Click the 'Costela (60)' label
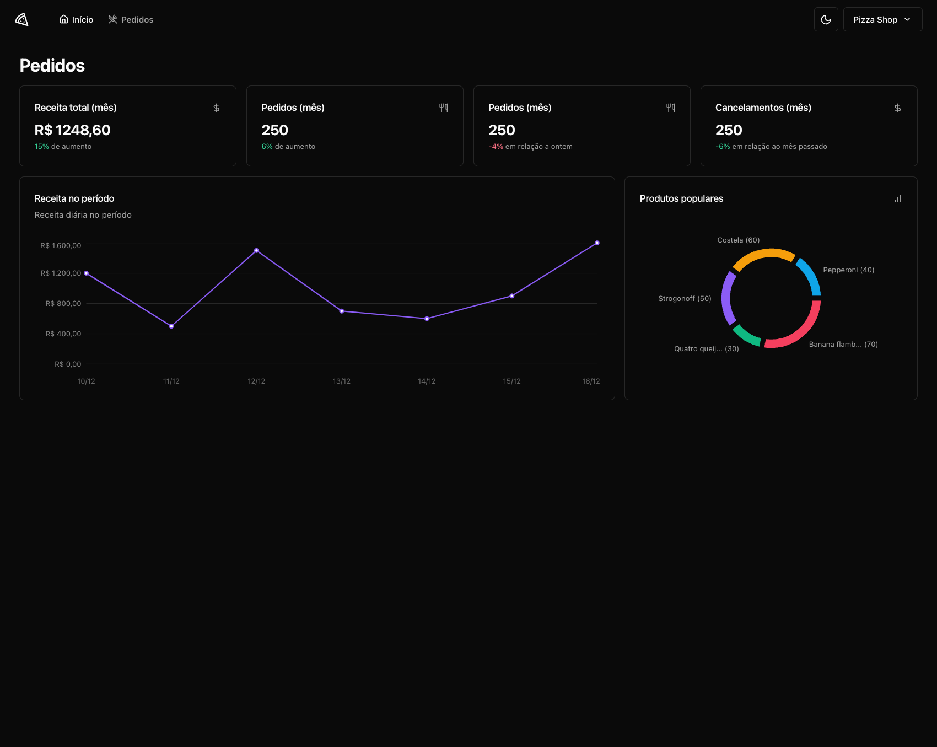The image size is (937, 747). pyautogui.click(x=739, y=240)
